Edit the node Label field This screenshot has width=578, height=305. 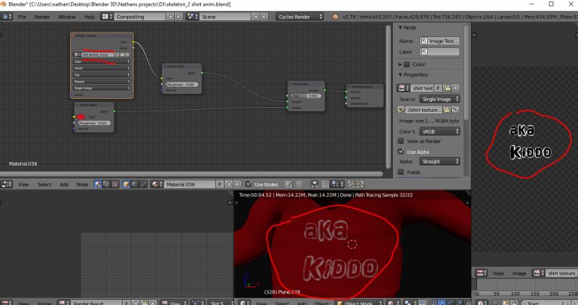pos(440,51)
